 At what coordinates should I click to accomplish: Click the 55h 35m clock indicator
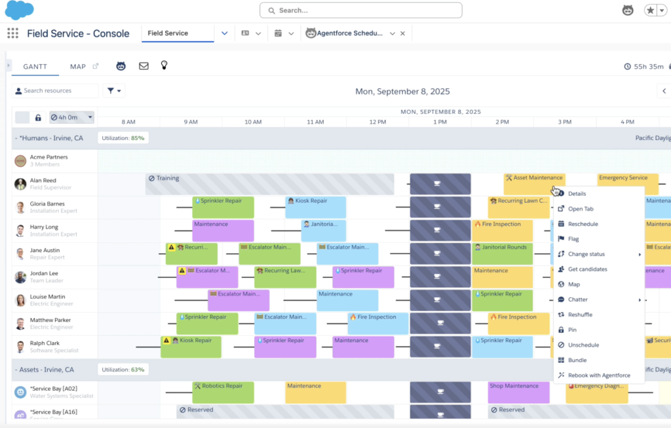pyautogui.click(x=644, y=67)
